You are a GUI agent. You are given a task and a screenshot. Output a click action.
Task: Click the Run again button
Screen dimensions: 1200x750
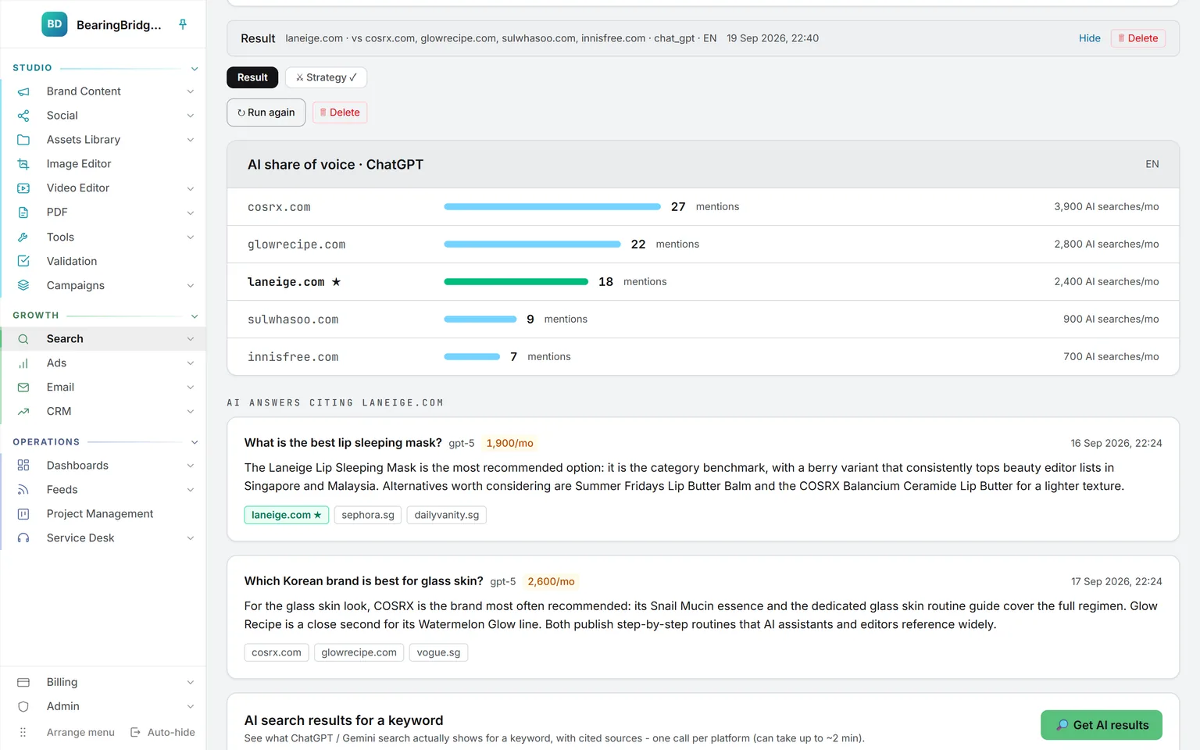pyautogui.click(x=266, y=112)
